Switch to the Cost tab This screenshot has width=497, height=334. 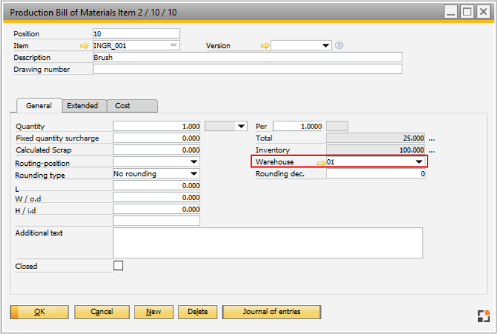[132, 105]
